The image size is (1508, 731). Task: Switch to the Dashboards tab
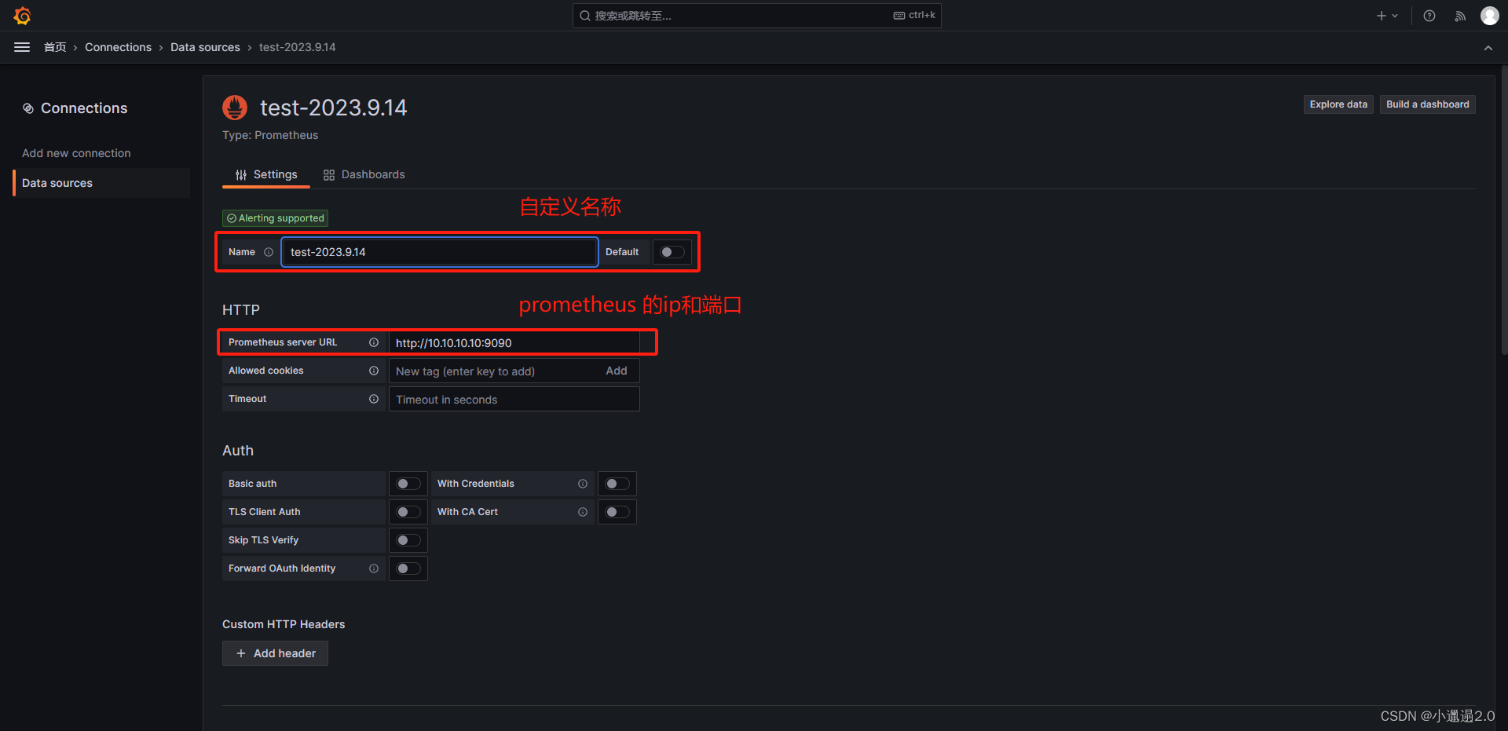[364, 174]
